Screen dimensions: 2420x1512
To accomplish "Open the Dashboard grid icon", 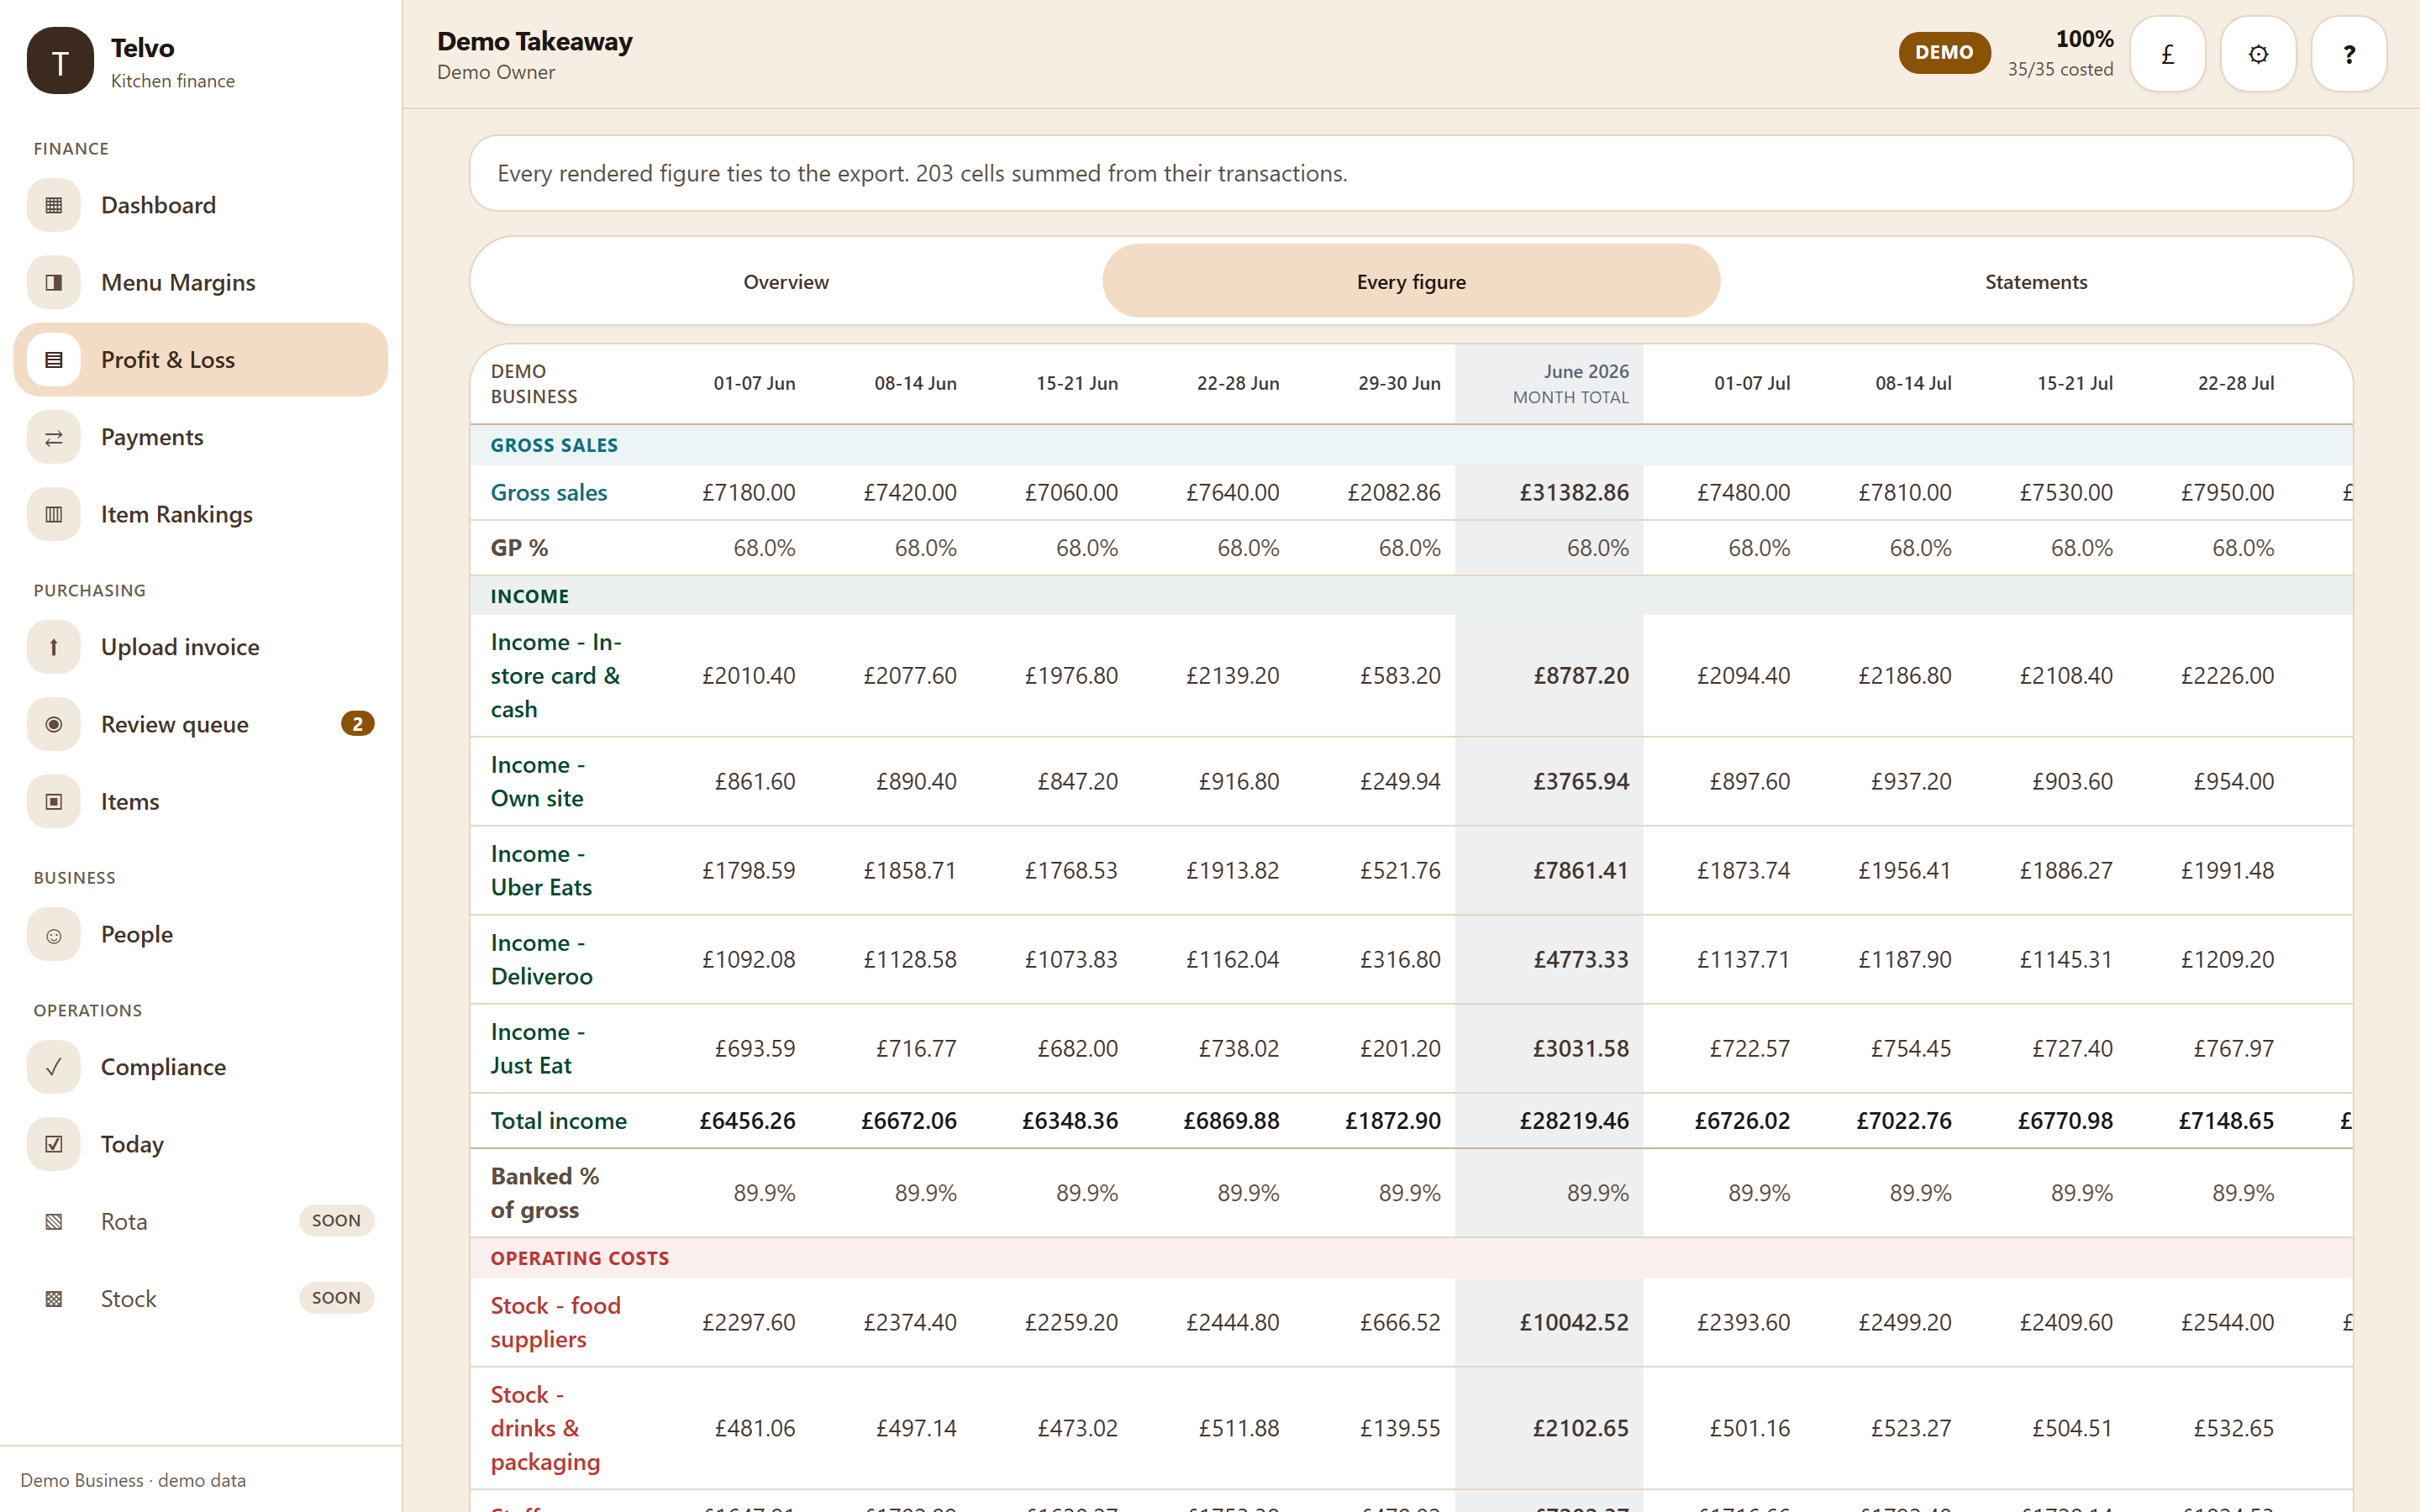I will 54,205.
